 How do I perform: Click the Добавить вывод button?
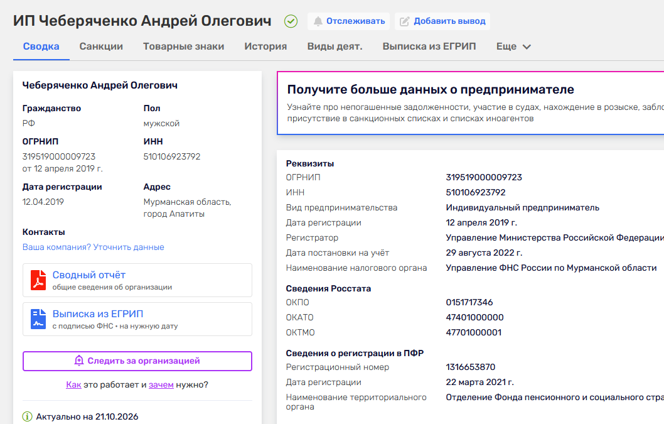click(442, 21)
